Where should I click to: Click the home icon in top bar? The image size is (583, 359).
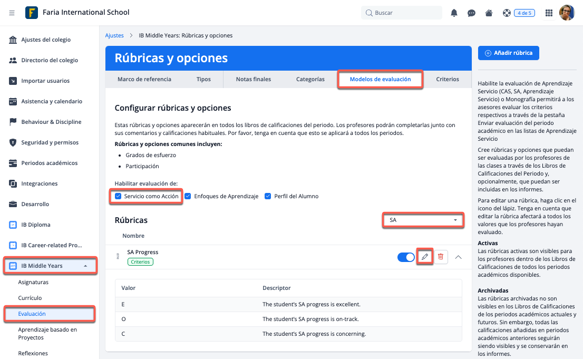pos(489,13)
